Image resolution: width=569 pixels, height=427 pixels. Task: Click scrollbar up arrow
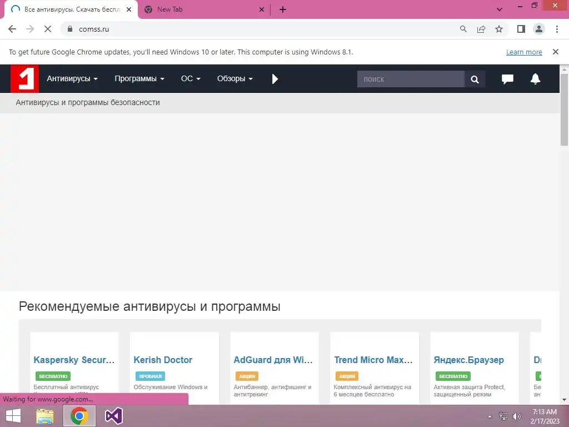click(x=565, y=68)
